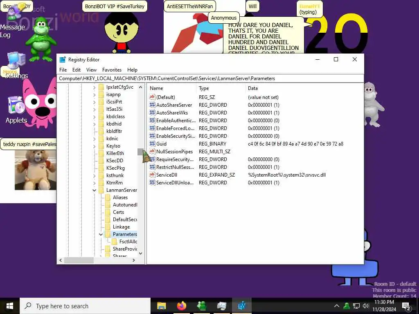
Task: Collapse the Parameters tree node
Action: (101, 234)
